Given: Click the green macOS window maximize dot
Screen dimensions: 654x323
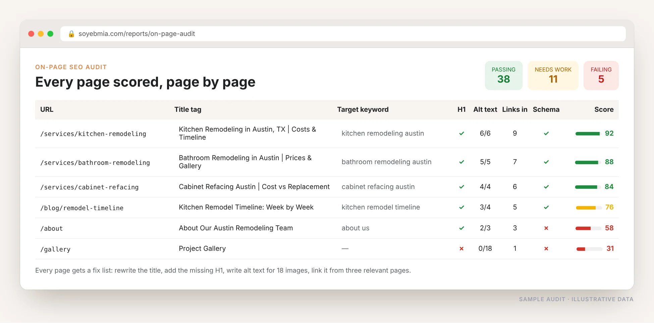Looking at the screenshot, I should tap(50, 34).
